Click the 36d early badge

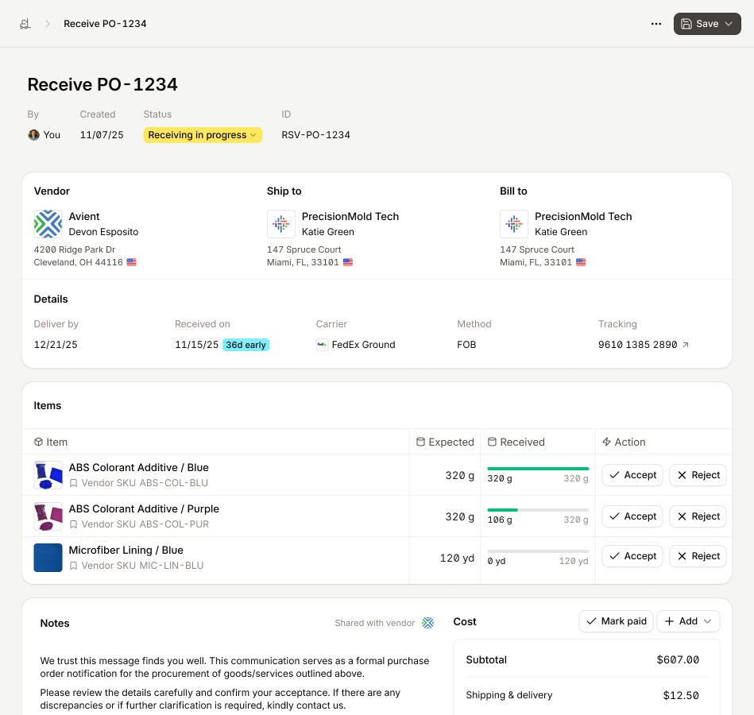(246, 345)
